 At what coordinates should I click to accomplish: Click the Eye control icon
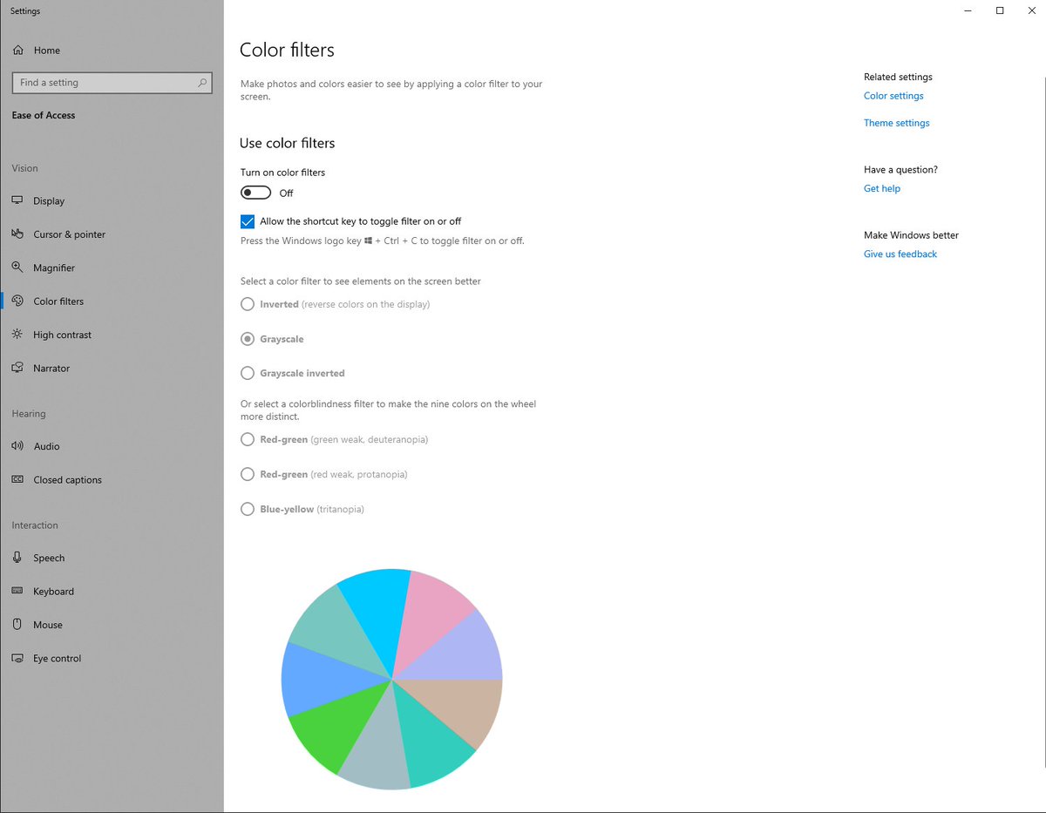coord(17,659)
